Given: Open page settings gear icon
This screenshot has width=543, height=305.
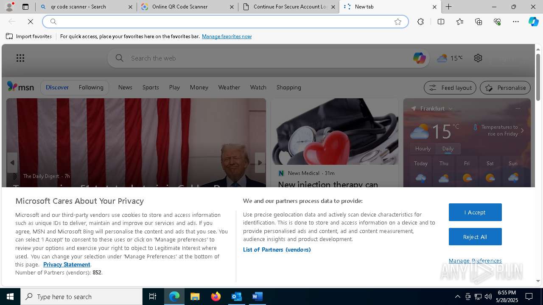Looking at the screenshot, I should click(478, 58).
